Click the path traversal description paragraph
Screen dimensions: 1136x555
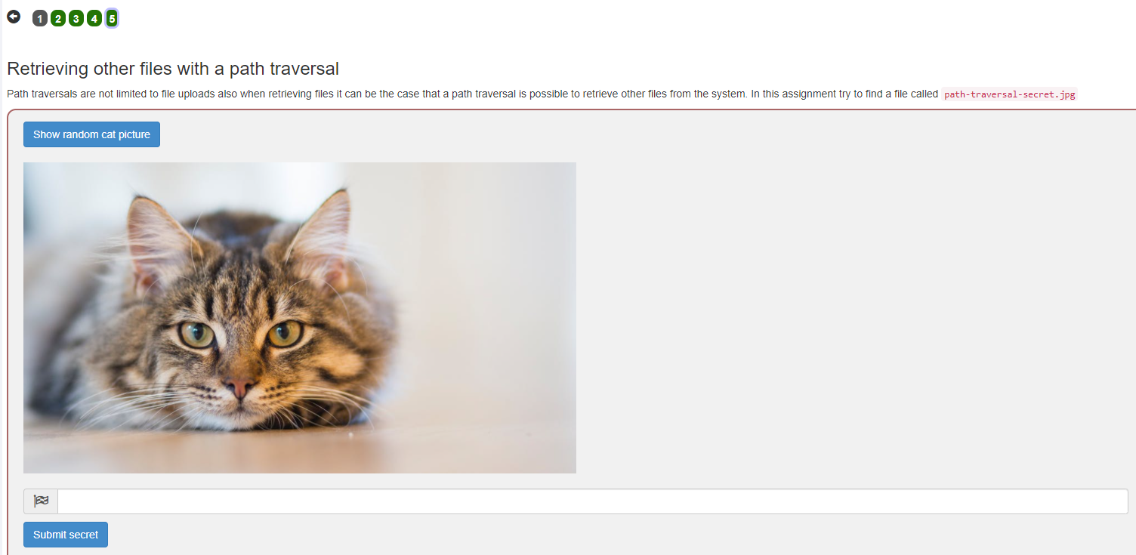(x=542, y=94)
